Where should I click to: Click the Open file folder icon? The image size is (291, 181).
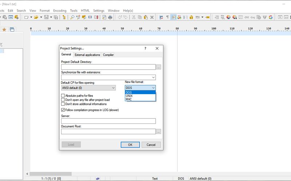click(37, 17)
